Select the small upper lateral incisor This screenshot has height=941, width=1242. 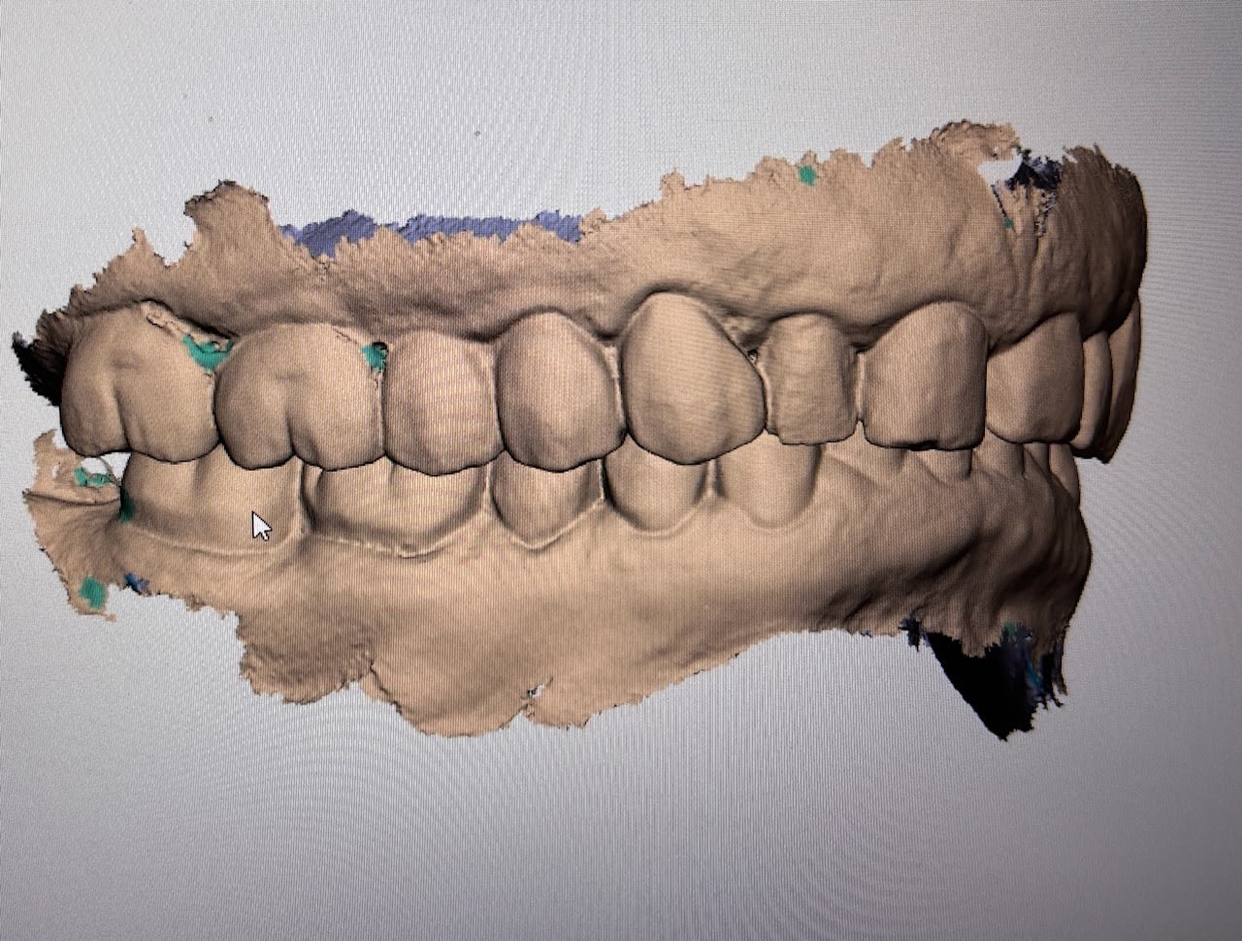(x=807, y=383)
